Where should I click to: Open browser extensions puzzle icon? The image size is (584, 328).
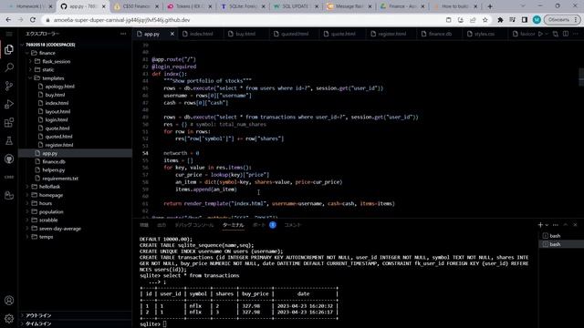pyautogui.click(x=500, y=20)
